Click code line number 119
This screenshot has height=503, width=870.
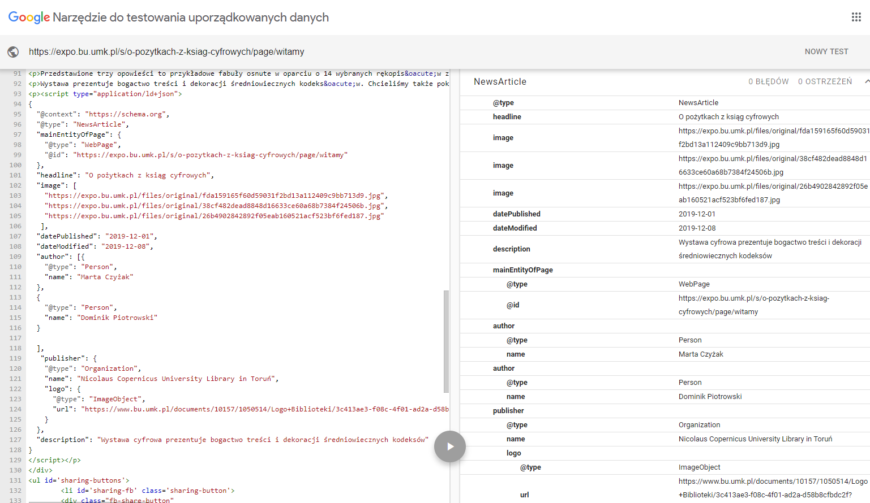(15, 358)
